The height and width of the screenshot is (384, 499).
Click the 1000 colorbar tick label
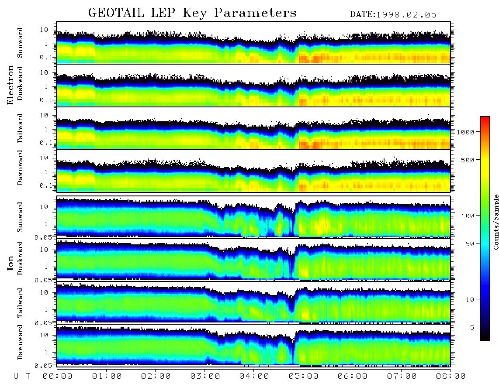(x=466, y=132)
